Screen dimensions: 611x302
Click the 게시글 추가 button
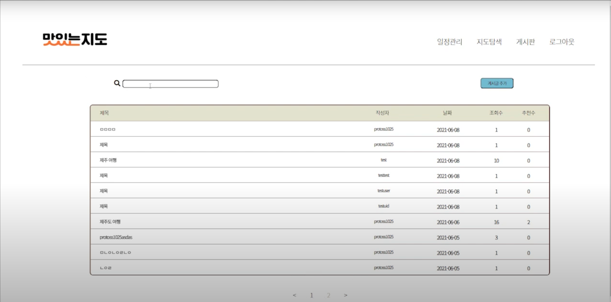(497, 83)
